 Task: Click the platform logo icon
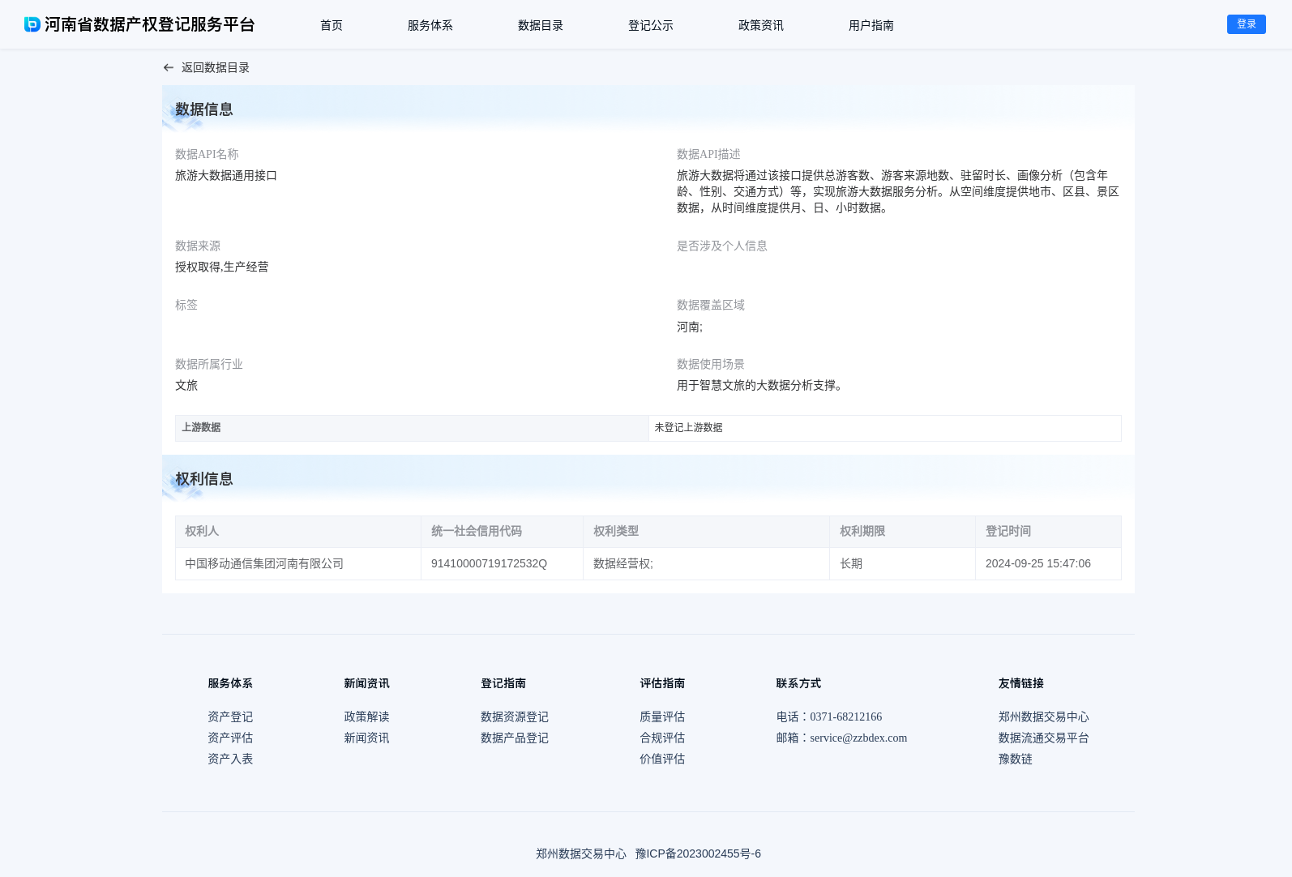[32, 24]
